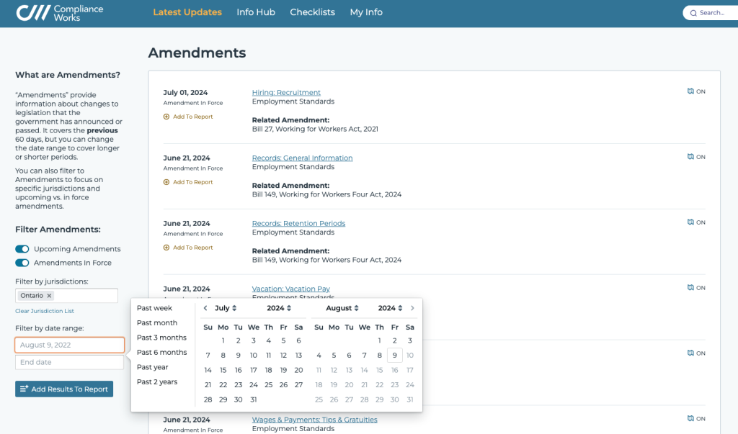Select Past week preset
738x434 pixels.
(x=154, y=308)
